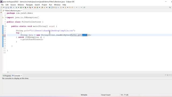
Task: Click the Pin Editor toolbar icon
Action: tap(84, 8)
